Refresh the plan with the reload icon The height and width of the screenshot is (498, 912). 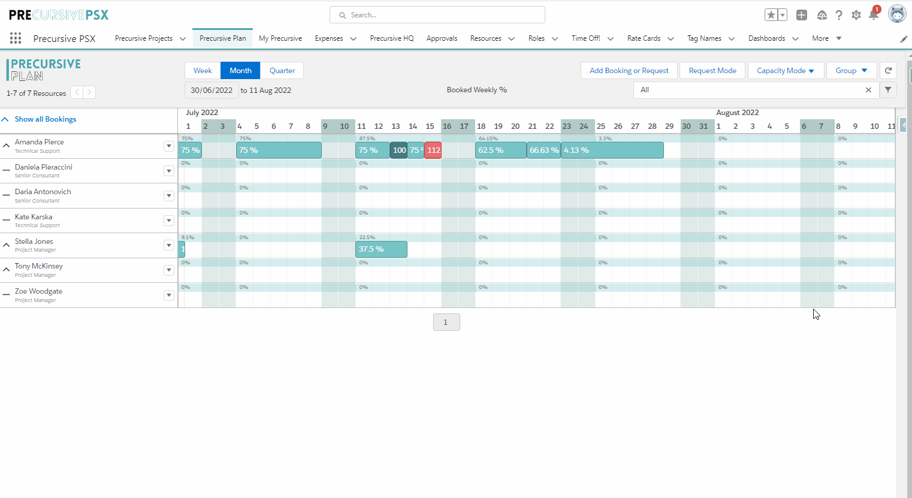[x=889, y=70]
